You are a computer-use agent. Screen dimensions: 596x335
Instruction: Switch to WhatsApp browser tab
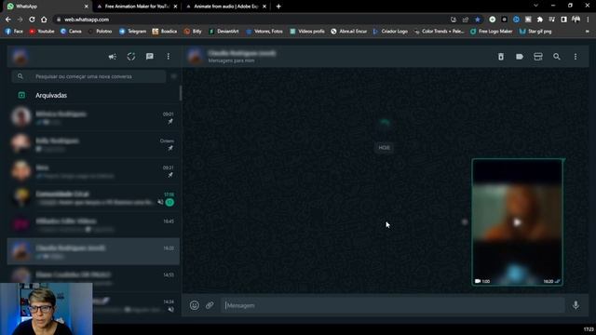(x=47, y=7)
